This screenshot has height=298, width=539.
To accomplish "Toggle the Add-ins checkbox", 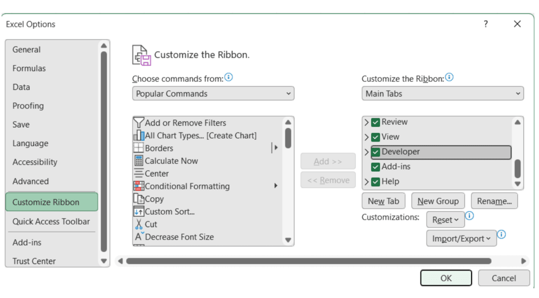I will click(376, 167).
